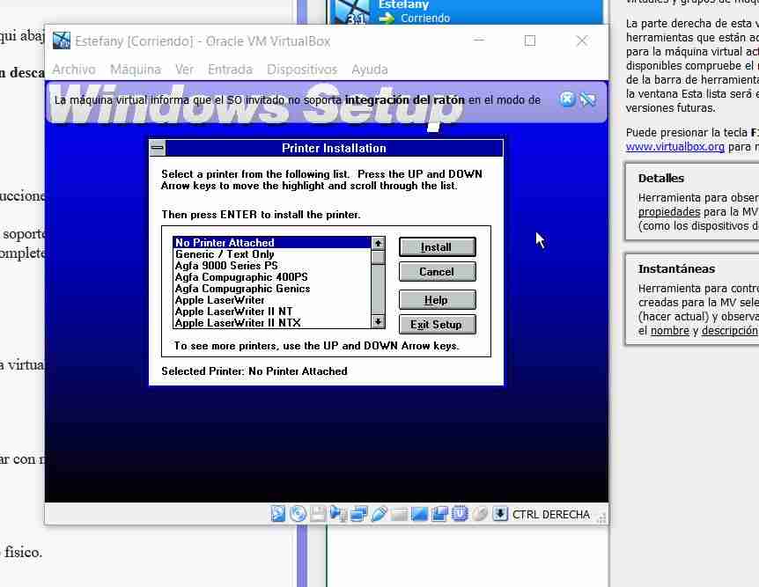Click the network adapter status icon
Viewport: 759px width, 587px height.
pos(358,514)
